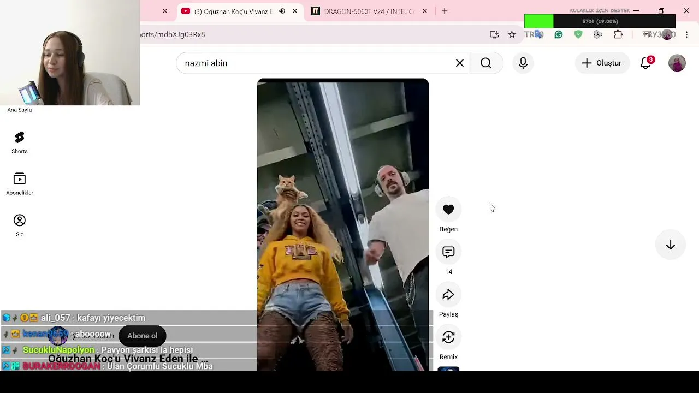Open the Shorts section in the sidebar

pos(20,142)
